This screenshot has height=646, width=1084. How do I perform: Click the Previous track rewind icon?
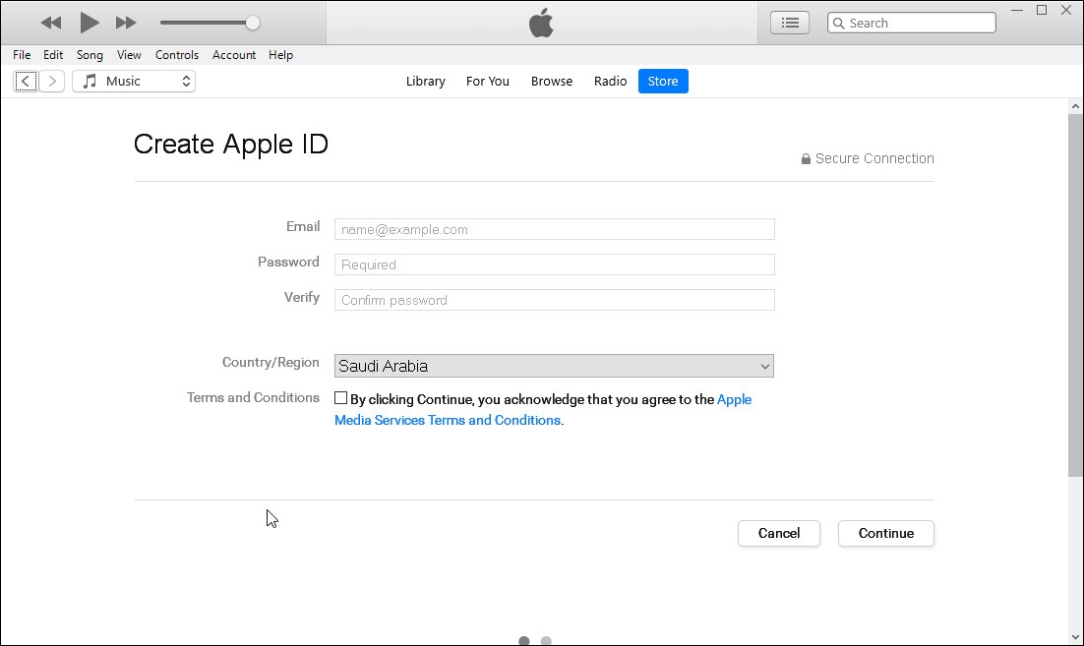point(50,23)
